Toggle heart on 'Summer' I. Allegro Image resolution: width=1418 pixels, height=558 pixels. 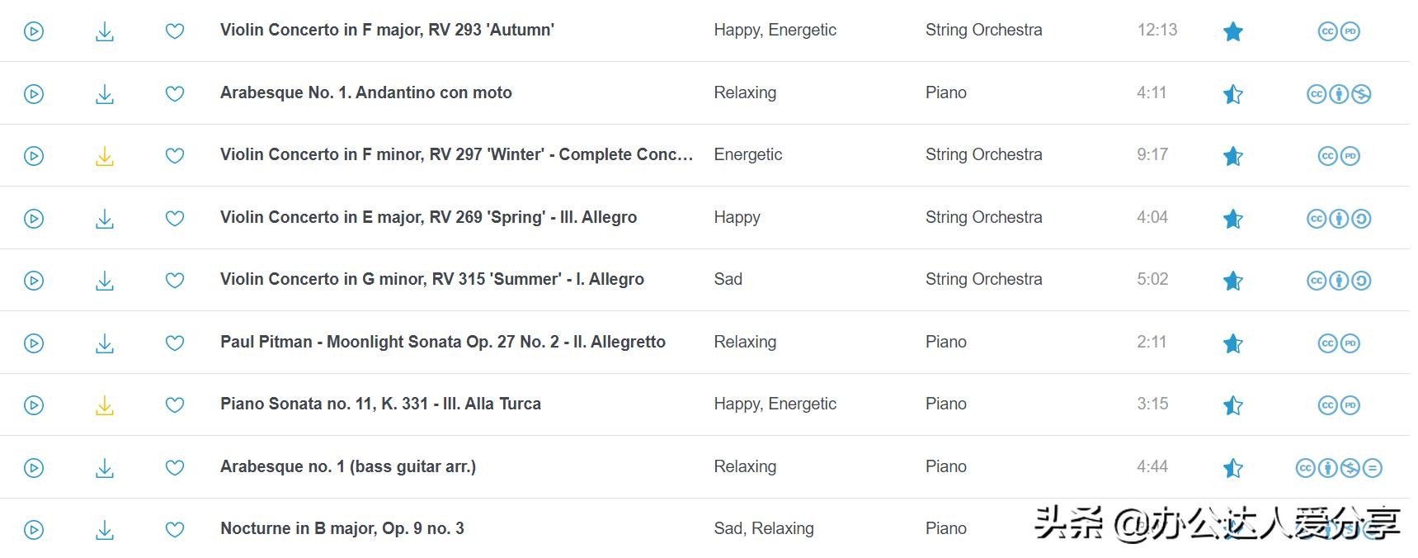point(175,281)
